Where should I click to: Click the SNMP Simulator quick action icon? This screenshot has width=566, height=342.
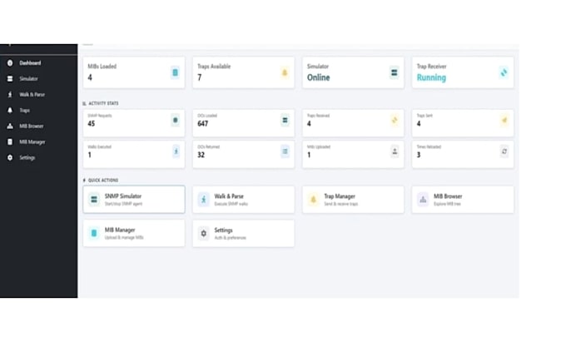(x=94, y=200)
